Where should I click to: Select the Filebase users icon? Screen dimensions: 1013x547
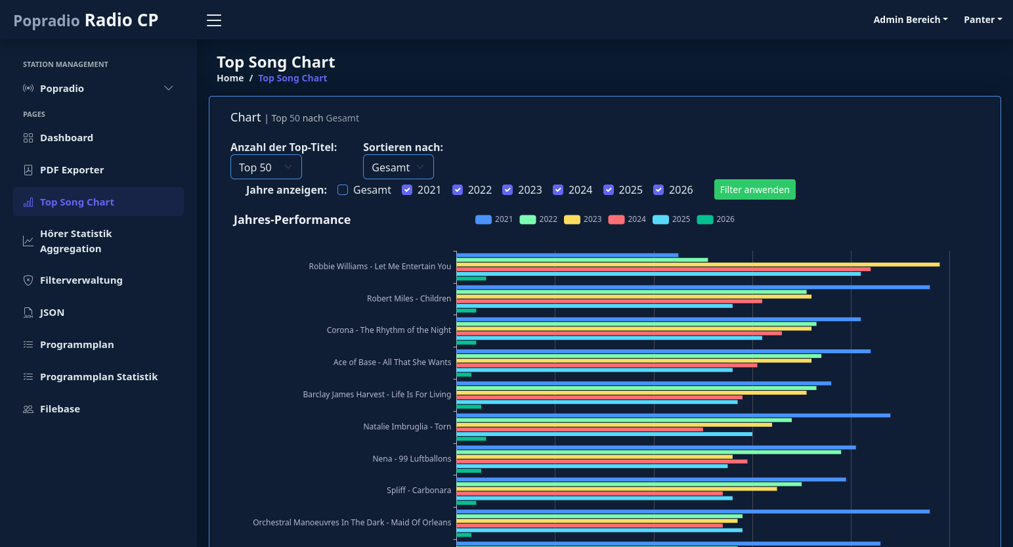pos(28,408)
